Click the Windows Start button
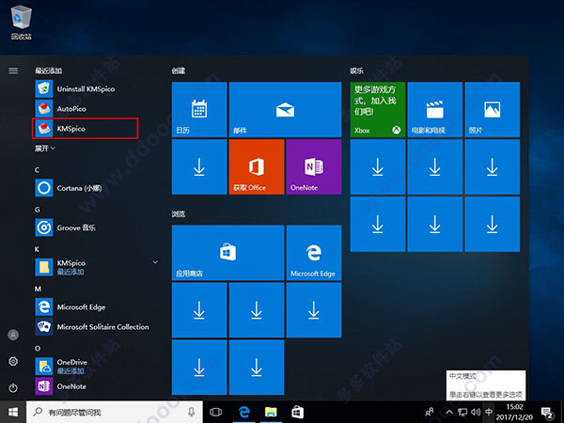564x423 pixels. point(13,413)
